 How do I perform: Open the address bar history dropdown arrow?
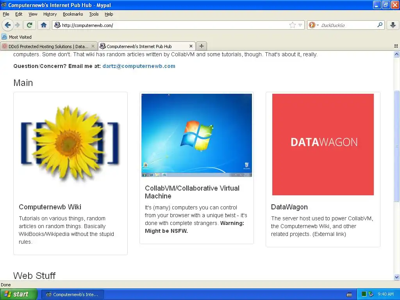[x=300, y=25]
